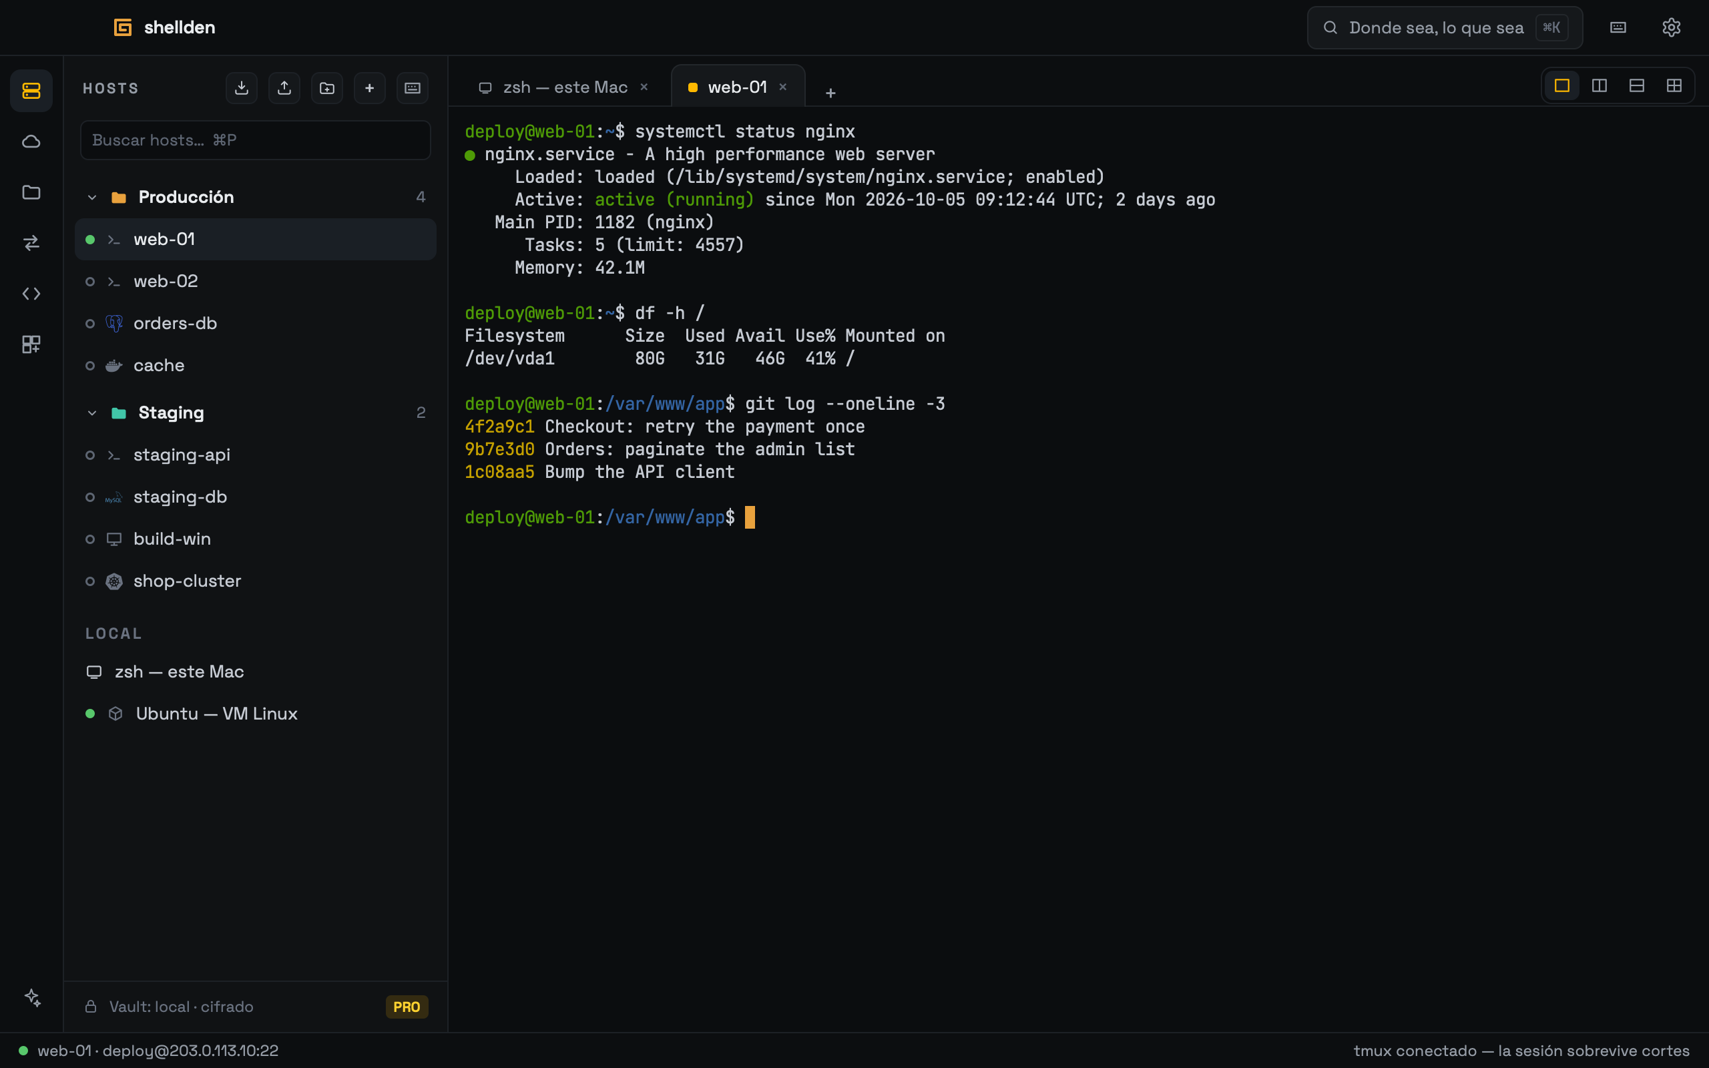1709x1068 pixels.
Task: Open staging-db host
Action: pos(255,497)
